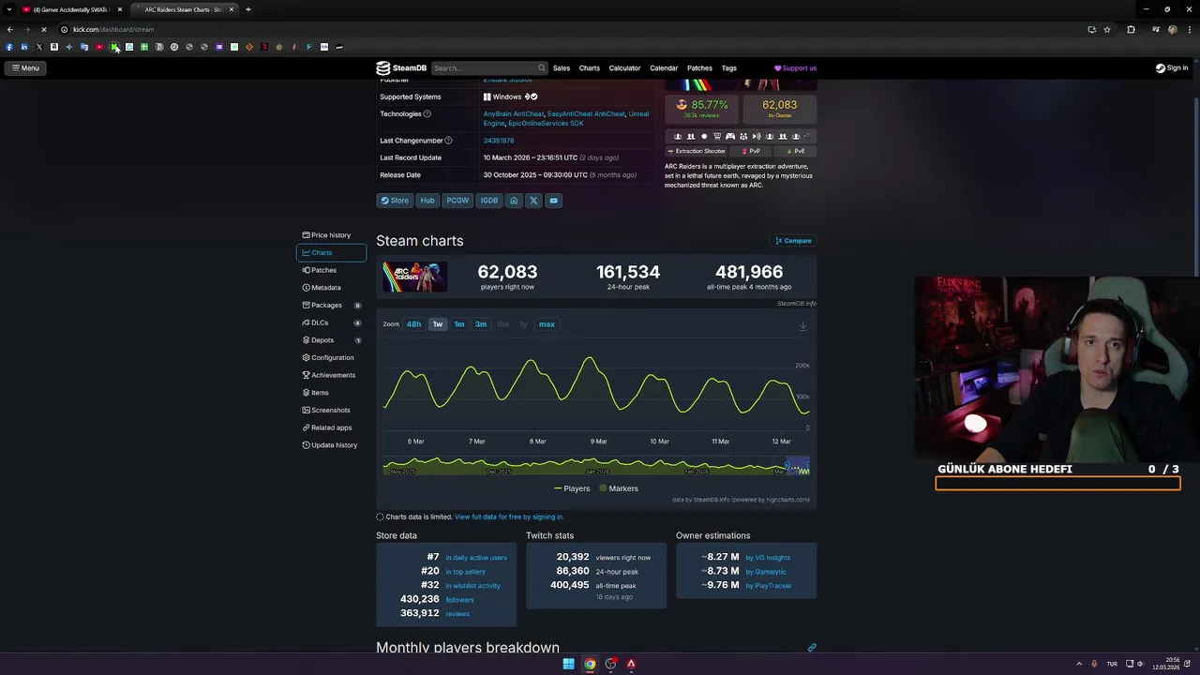Viewport: 1200px width, 675px height.
Task: Click the Compare button above chart
Action: pos(793,241)
